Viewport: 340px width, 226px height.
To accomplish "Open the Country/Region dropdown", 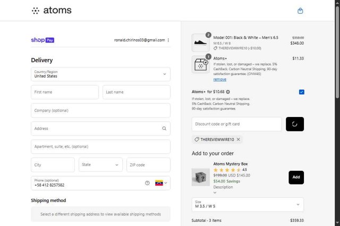I will coord(100,74).
